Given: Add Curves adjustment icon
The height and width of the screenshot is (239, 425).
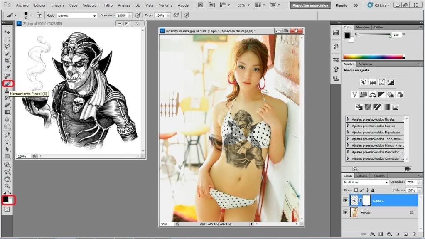Looking at the screenshot, I should tap(382, 82).
